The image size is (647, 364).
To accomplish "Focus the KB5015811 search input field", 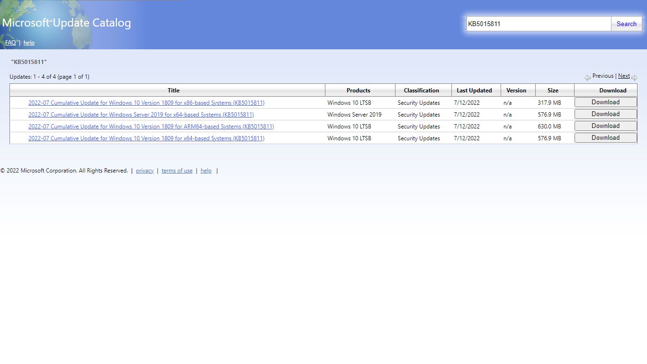I will click(x=539, y=24).
